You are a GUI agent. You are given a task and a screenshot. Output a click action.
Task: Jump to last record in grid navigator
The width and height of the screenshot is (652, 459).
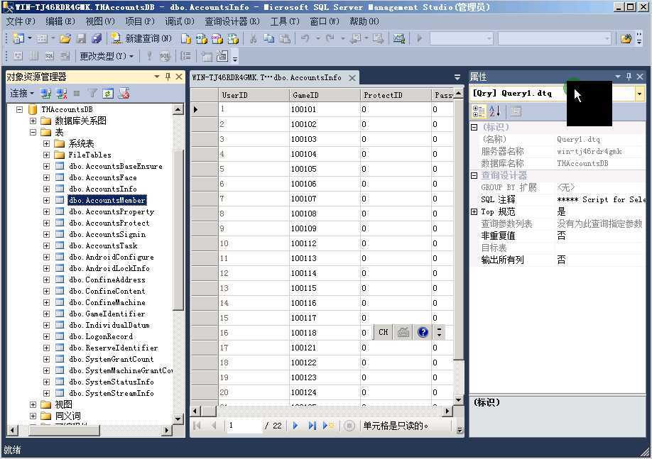pos(311,426)
